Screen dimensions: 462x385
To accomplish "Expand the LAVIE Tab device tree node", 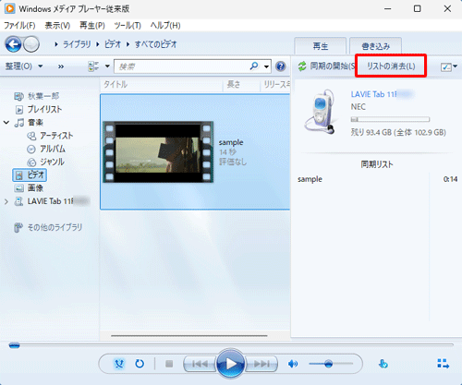I will [6, 201].
